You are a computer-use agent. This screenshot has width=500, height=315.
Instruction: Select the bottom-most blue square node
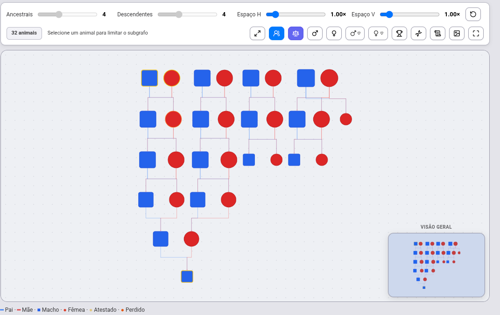187,276
